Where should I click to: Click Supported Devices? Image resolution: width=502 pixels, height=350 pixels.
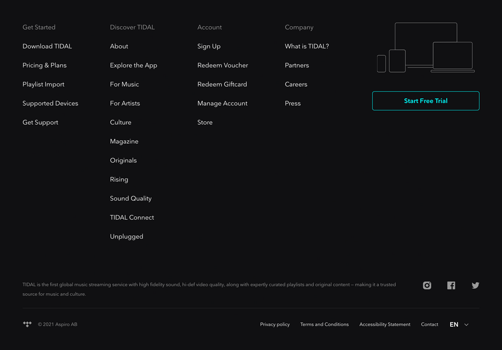pos(50,103)
